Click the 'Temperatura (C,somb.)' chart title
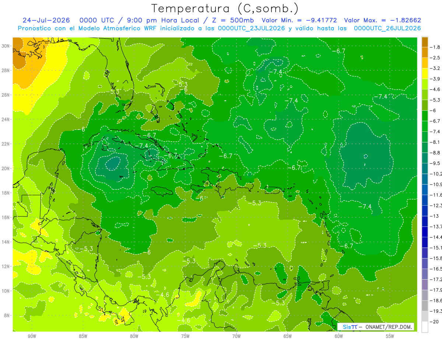Image resolution: width=442 pixels, height=341 pixels. pos(225,8)
